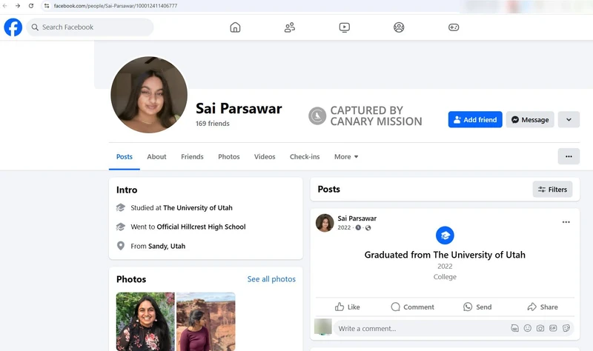Click the browser back arrow
Viewport: 593px width, 351px height.
tap(5, 6)
